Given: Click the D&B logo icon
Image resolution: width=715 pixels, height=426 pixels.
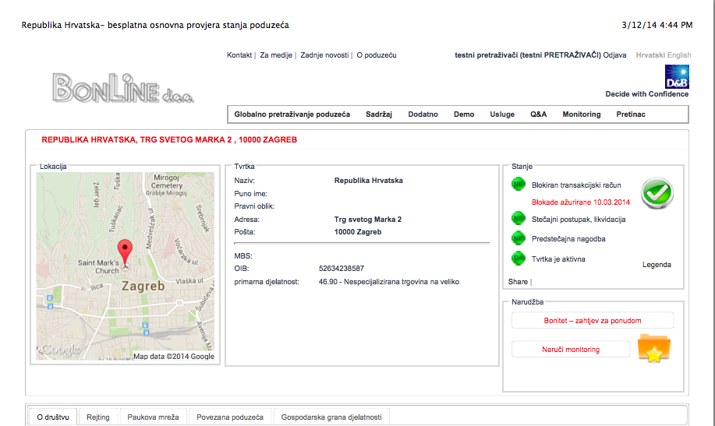Looking at the screenshot, I should coord(676,77).
